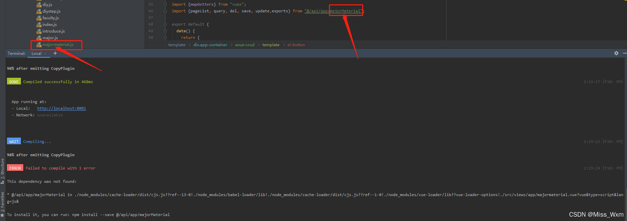Click line number 47 in the gutter
This screenshot has width=627, height=221.
[x=151, y=18]
